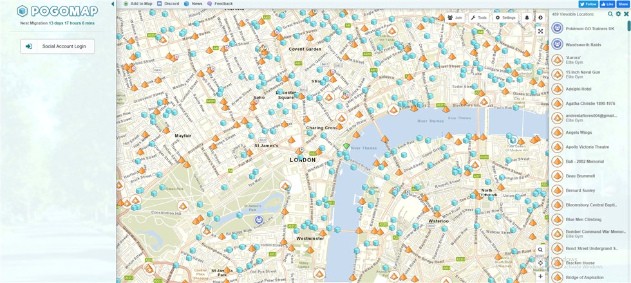The image size is (631, 283).
Task: Click the notification bell icon
Action: point(527,18)
